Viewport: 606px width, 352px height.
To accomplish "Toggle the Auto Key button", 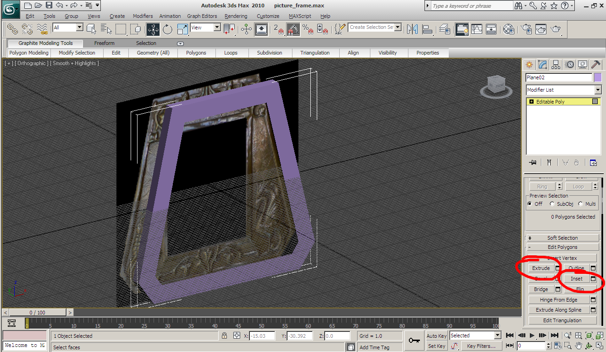I will [436, 336].
